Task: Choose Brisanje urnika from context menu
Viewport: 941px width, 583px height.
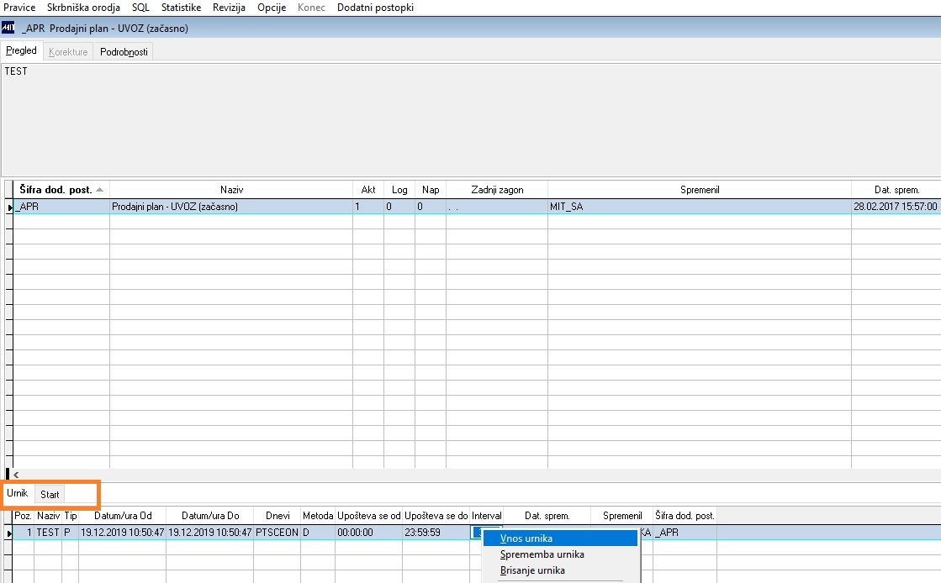Action: (561, 570)
